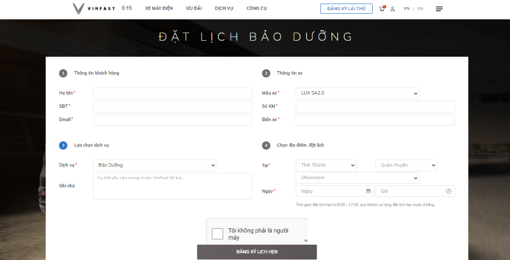Click the ĐĂNG KÝ LỊCH HẸN button
This screenshot has height=260, width=510.
257,252
